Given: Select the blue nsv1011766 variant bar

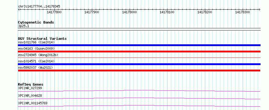Looking at the screenshot, I should [x=139, y=45].
